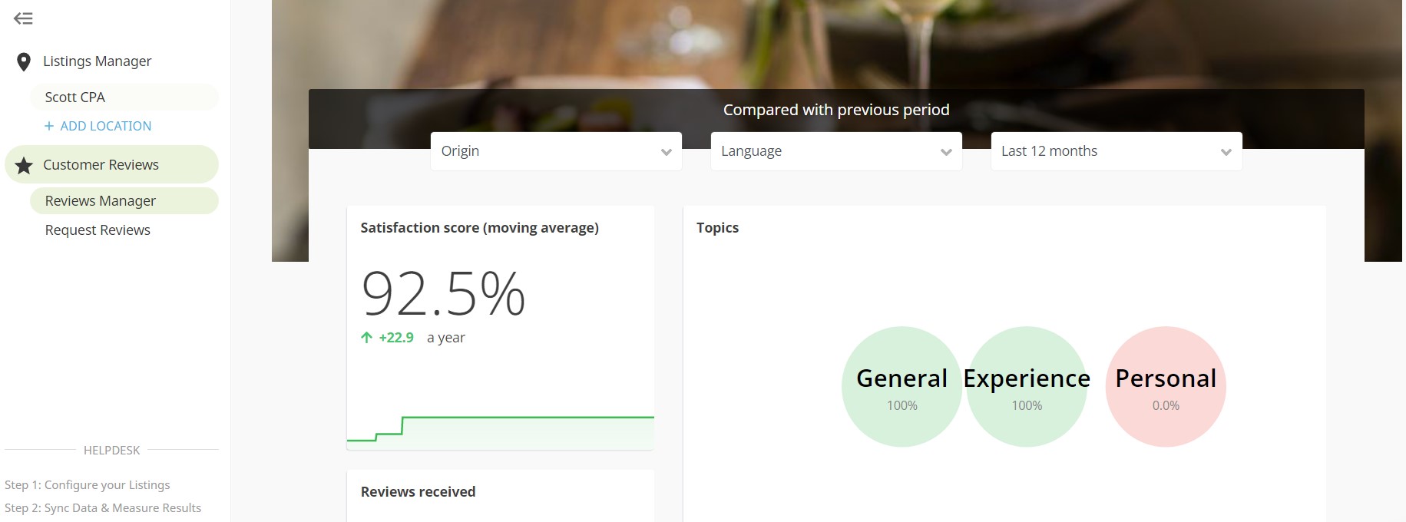Click the Language dropdown arrow
Image resolution: width=1406 pixels, height=522 pixels.
(x=945, y=151)
